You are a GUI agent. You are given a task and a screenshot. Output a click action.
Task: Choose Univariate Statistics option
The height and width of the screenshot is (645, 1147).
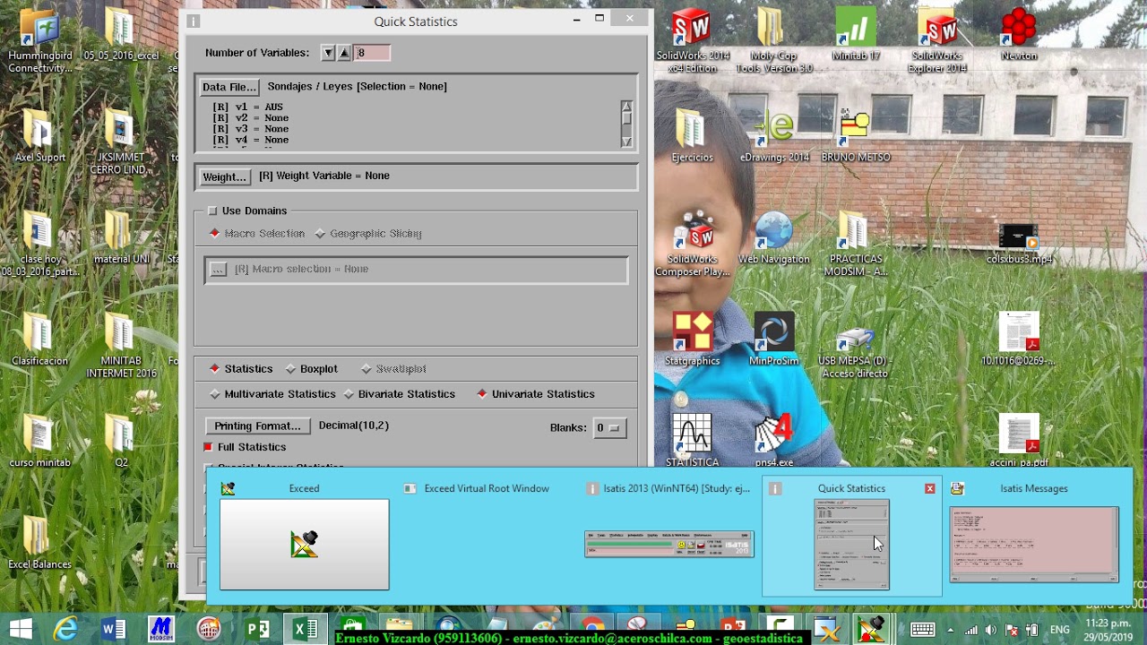536,393
